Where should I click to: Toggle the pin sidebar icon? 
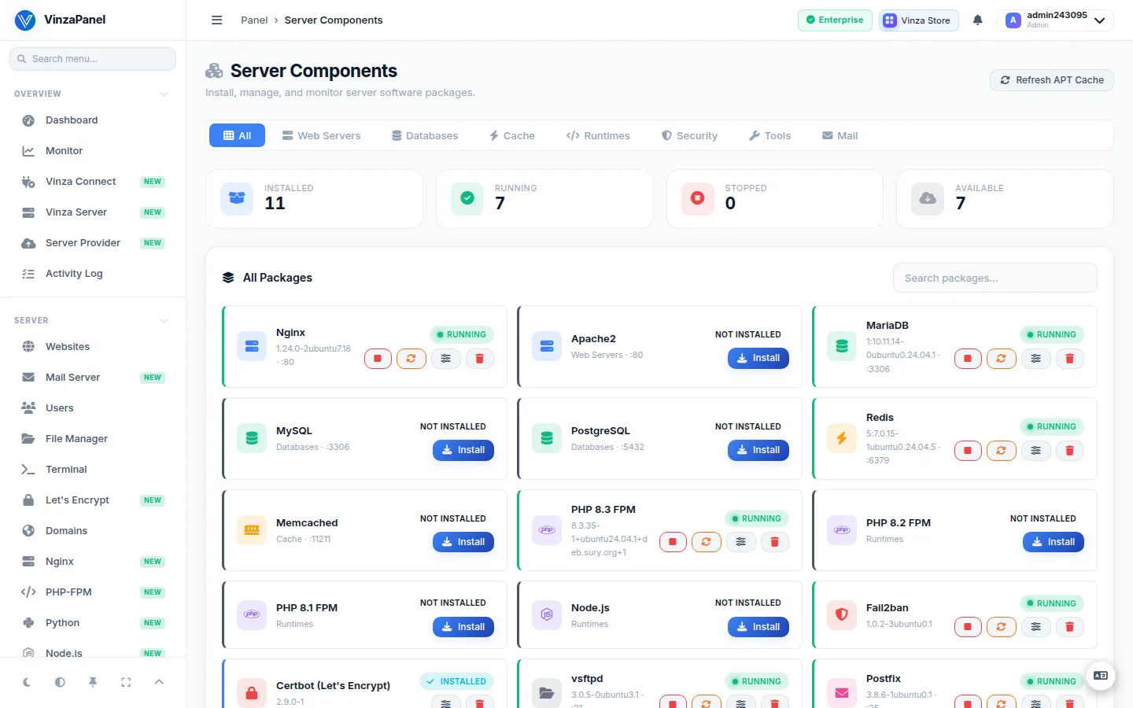point(93,682)
